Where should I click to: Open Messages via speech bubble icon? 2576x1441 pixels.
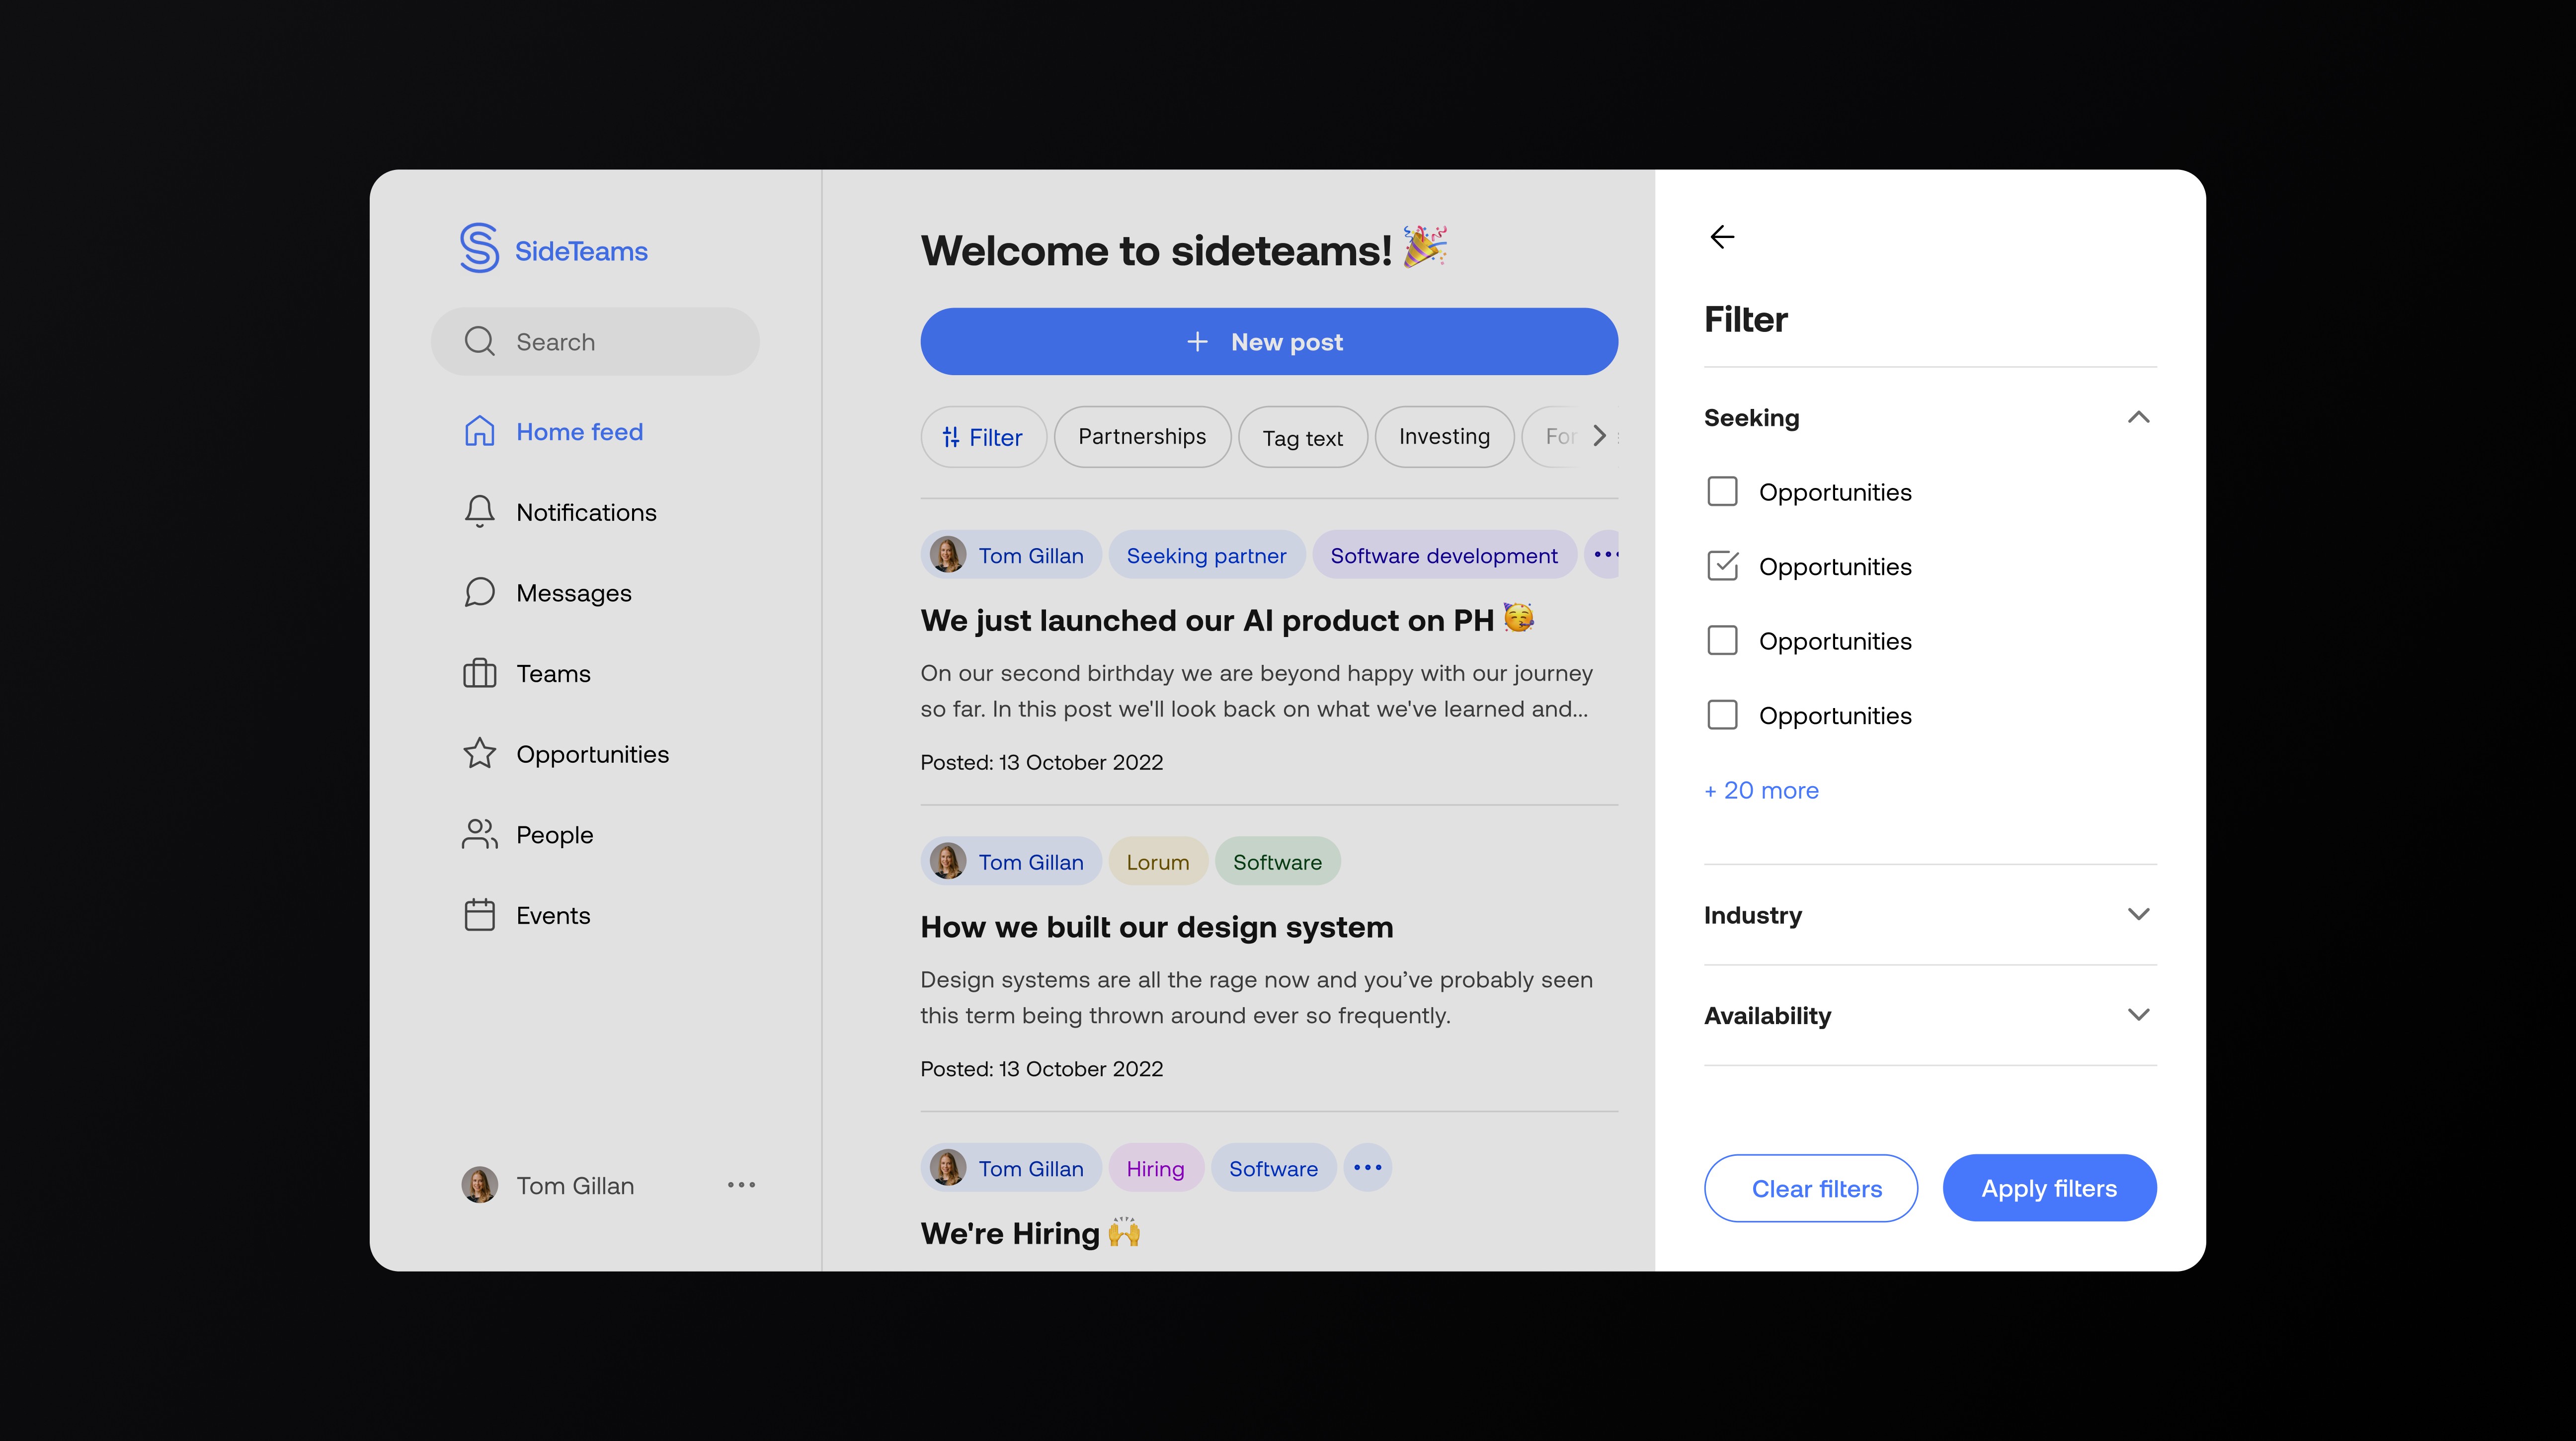[x=479, y=592]
